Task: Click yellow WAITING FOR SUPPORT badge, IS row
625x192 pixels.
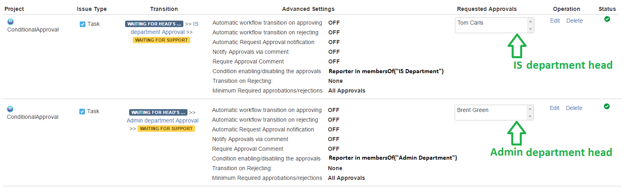Action: [x=162, y=40]
